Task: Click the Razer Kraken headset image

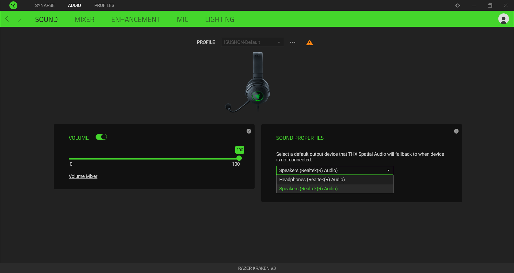Action: 248,82
